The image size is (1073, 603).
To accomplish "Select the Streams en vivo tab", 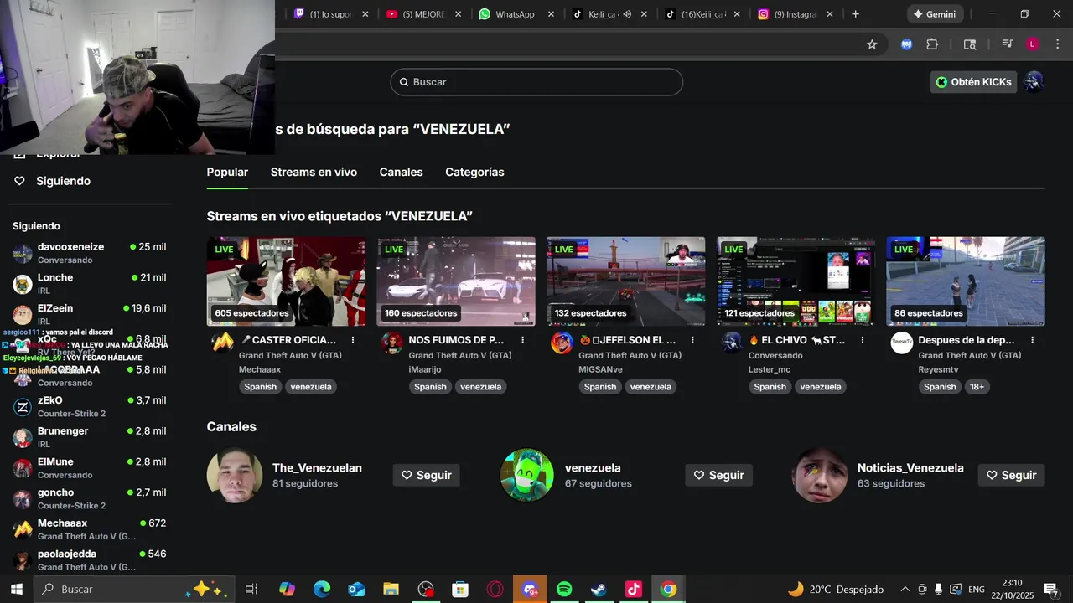I will click(x=314, y=172).
